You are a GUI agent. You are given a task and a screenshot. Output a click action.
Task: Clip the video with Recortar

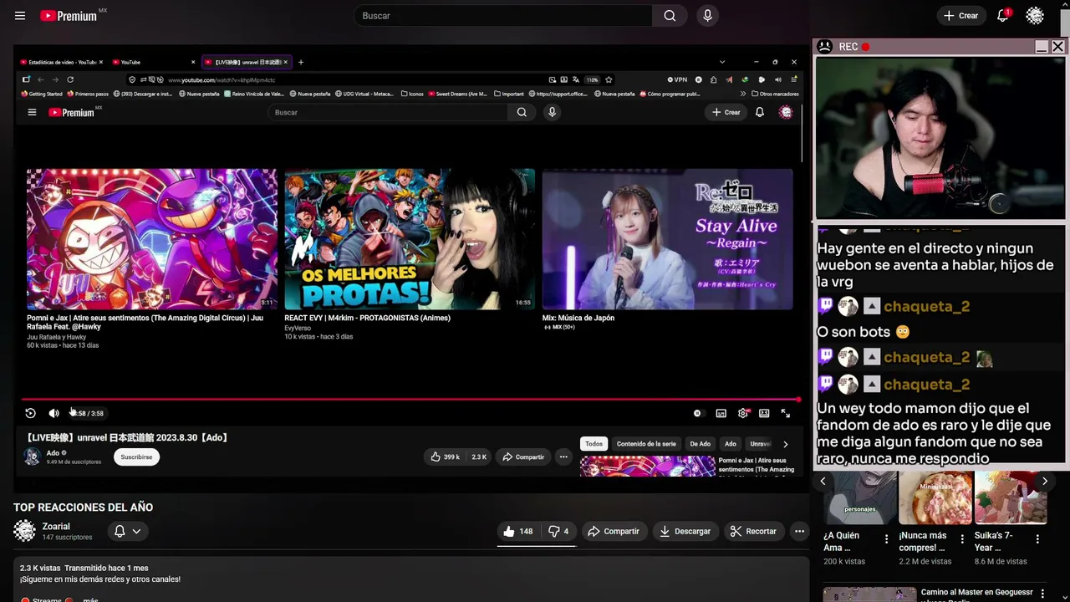(753, 531)
